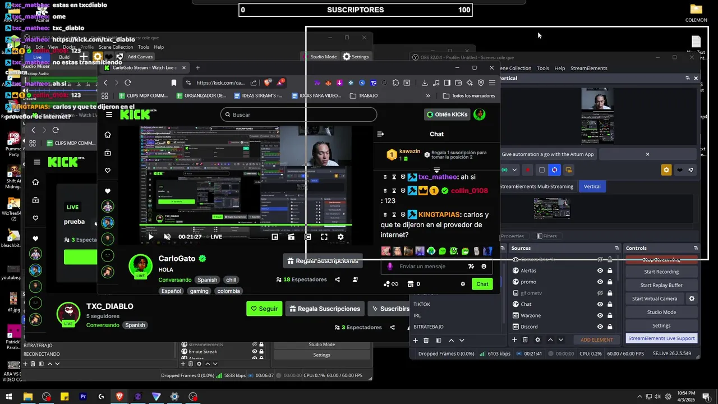
Task: Select the TIKTOK scene
Action: pos(422,304)
